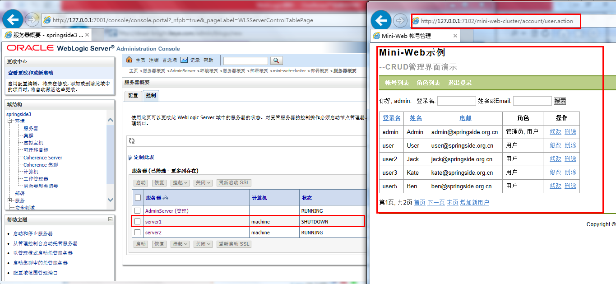Collapse the 环境 tree node
Image resolution: width=616 pixels, height=284 pixels.
pyautogui.click(x=9, y=121)
